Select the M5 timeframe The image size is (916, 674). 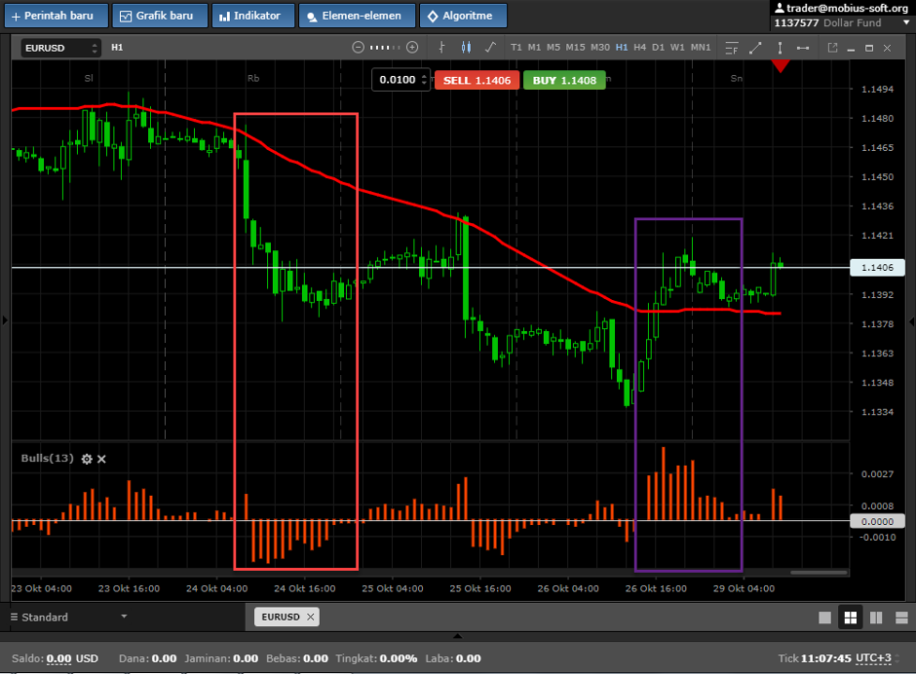click(553, 48)
